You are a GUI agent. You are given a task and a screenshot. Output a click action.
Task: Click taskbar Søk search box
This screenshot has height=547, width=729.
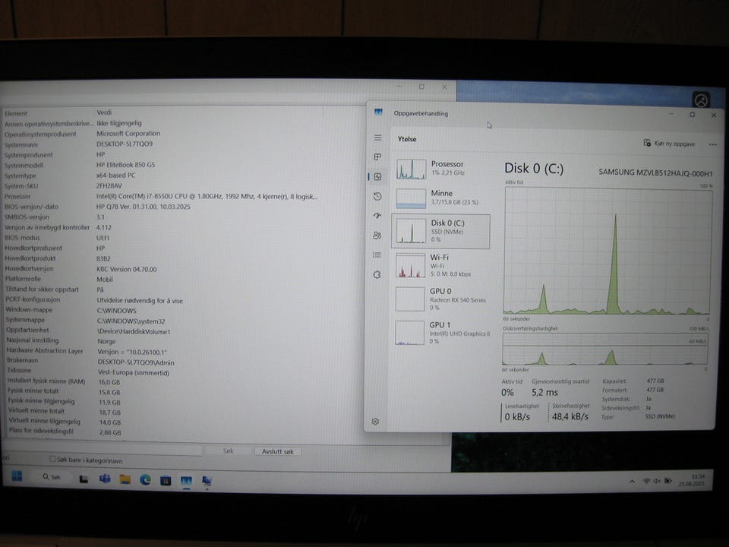coord(52,477)
